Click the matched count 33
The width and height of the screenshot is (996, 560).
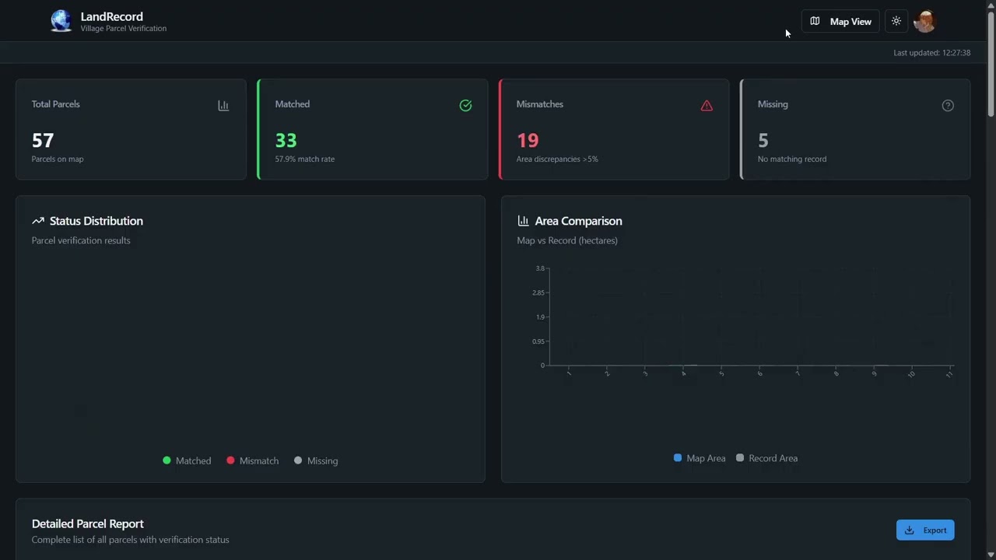pyautogui.click(x=286, y=140)
